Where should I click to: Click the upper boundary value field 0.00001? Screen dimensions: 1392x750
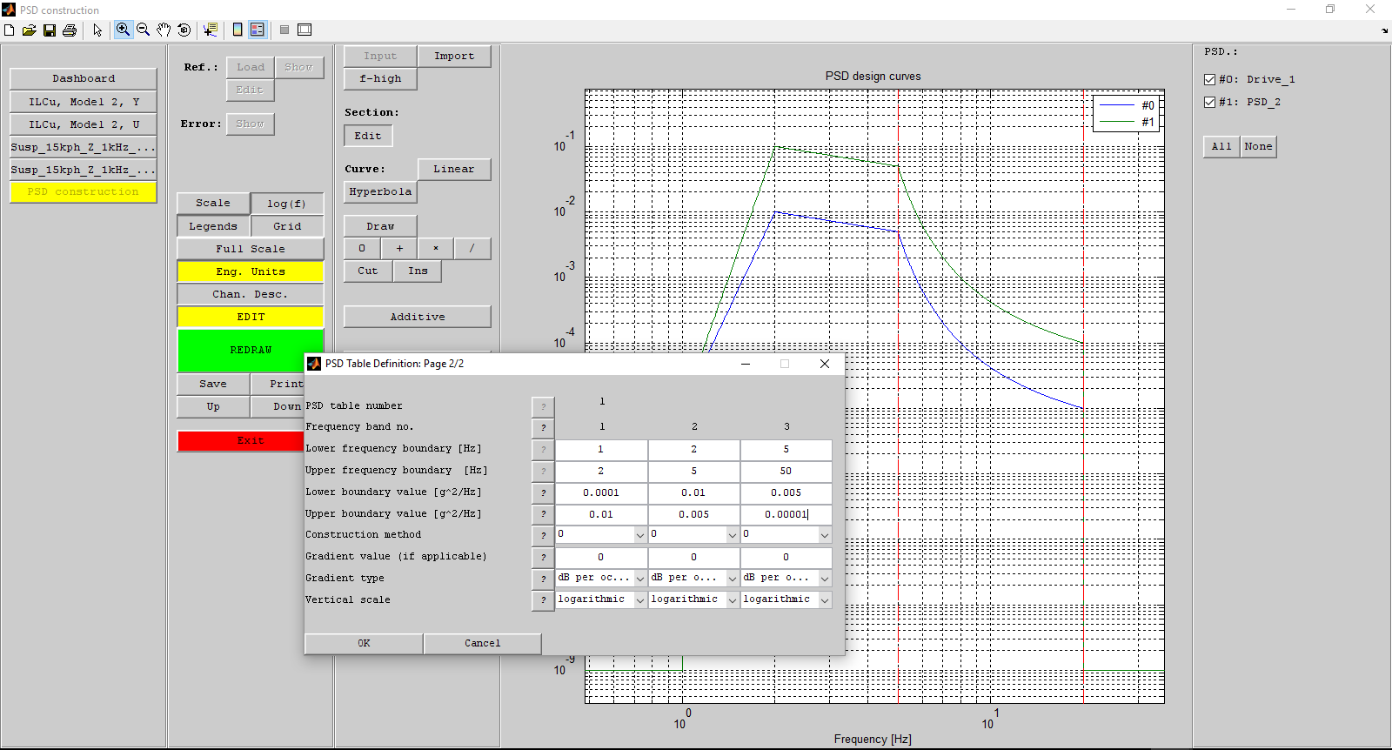(786, 514)
